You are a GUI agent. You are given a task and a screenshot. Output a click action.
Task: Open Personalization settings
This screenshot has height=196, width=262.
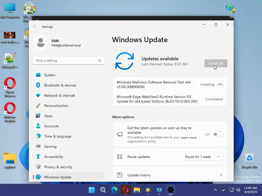click(x=69, y=106)
